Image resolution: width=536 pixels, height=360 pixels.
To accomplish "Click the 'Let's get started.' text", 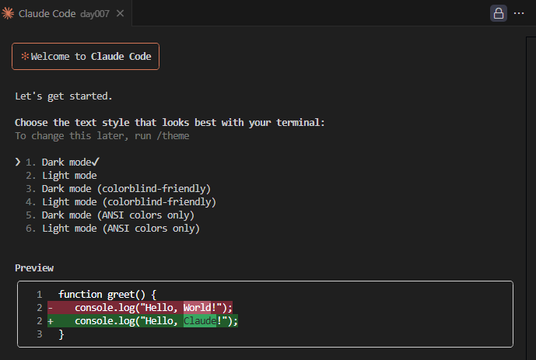I will (64, 96).
